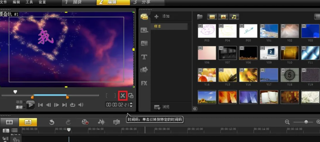The width and height of the screenshot is (320, 142).
Task: Select the V14 balloons thumbnail
Action: (x=207, y=75)
